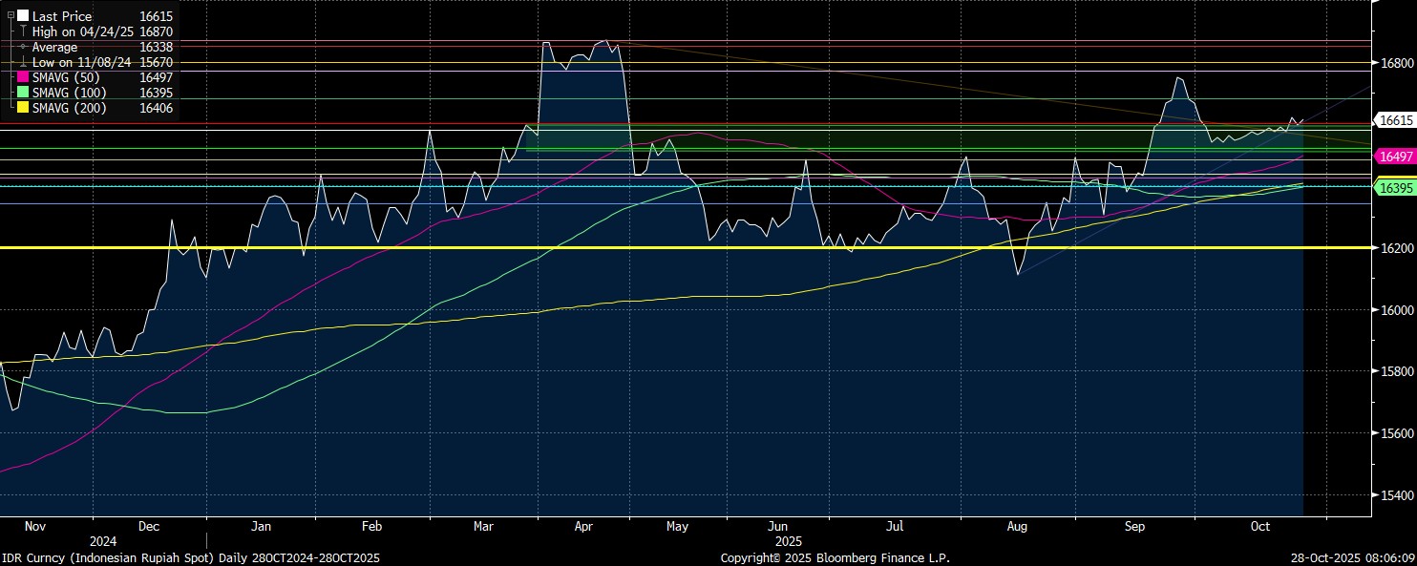Click the High marker icon in legend
1417x566 pixels.
pyautogui.click(x=23, y=31)
